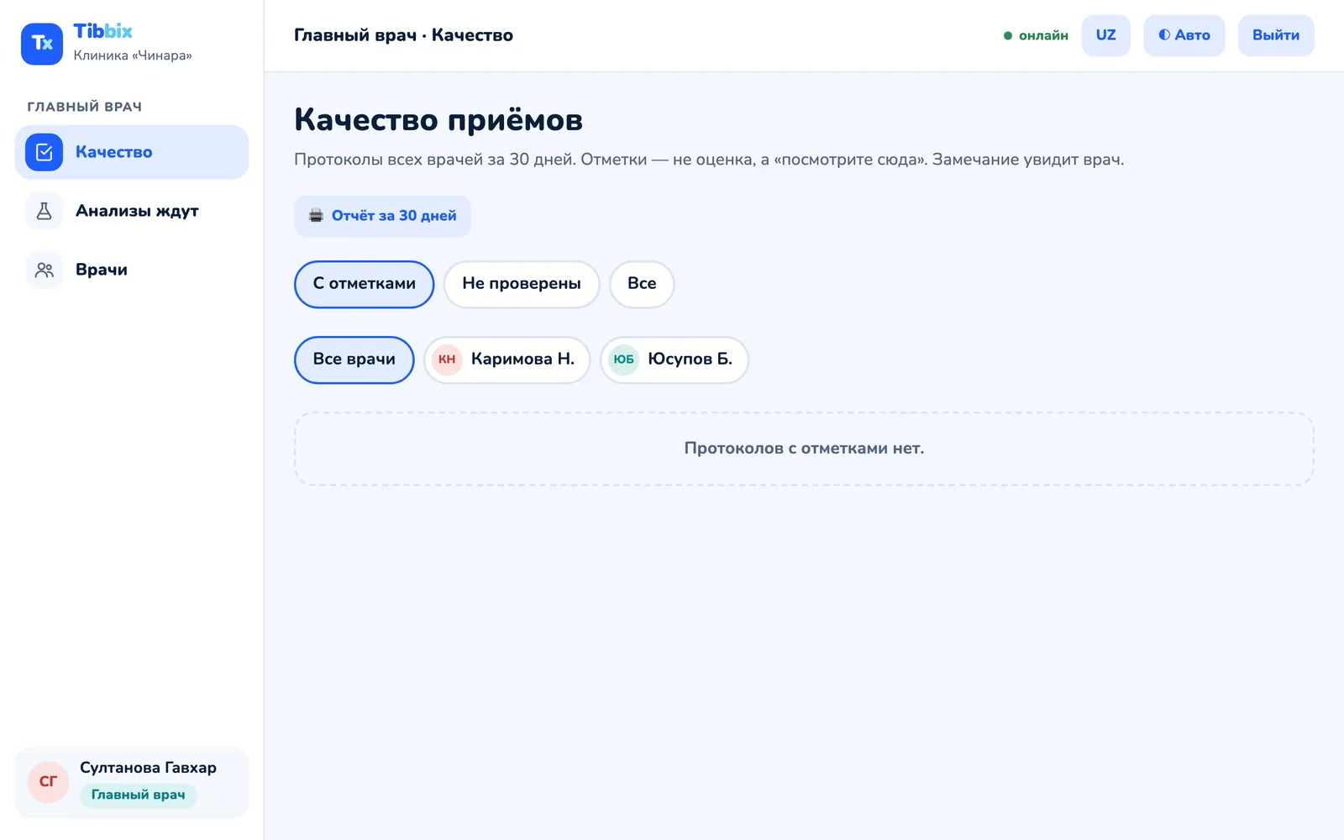Open the Качество checkmark icon in sidebar
This screenshot has height=840, width=1344.
click(x=44, y=152)
